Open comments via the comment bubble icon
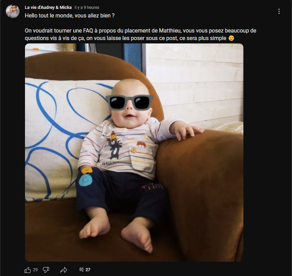The width and height of the screenshot is (292, 276). click(x=81, y=270)
